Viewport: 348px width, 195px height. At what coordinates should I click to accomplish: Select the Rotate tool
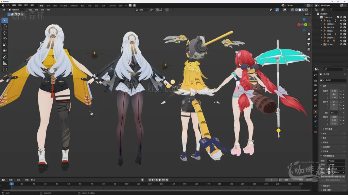point(5,39)
